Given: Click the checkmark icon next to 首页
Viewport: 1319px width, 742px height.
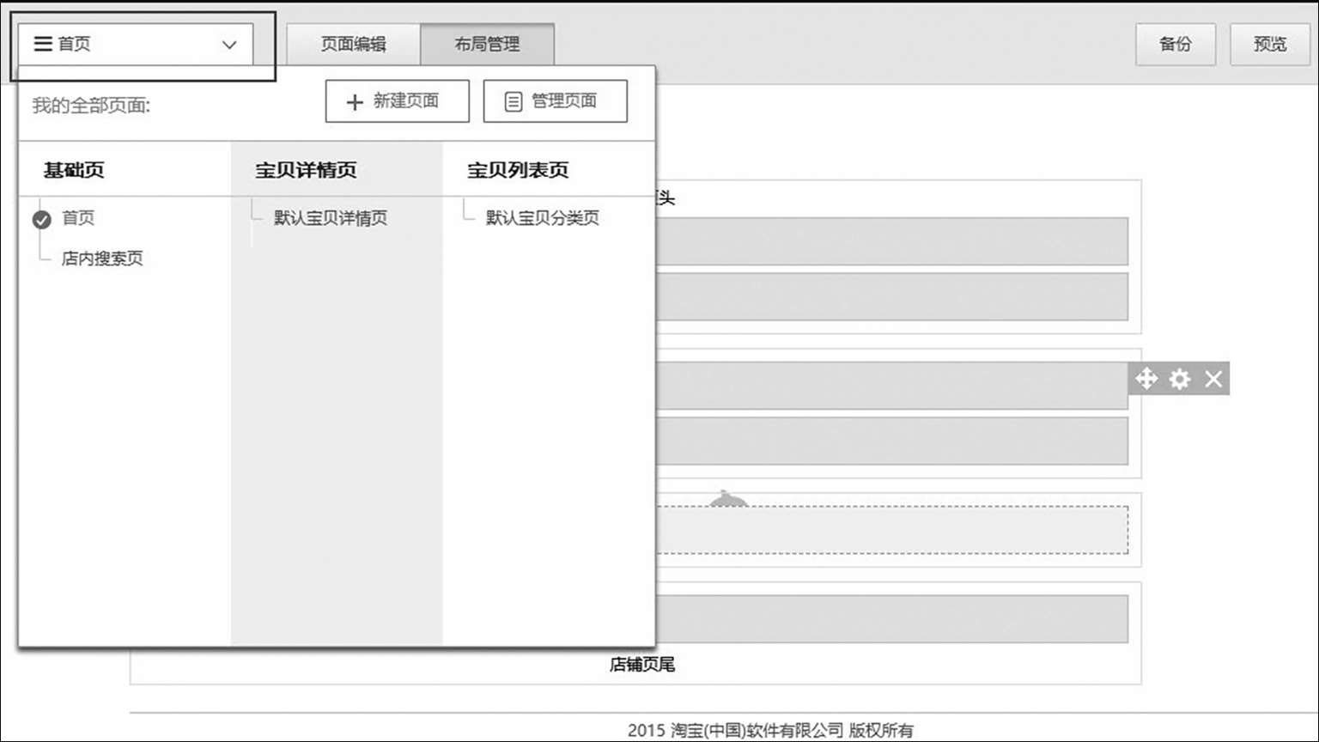Looking at the screenshot, I should [x=41, y=220].
